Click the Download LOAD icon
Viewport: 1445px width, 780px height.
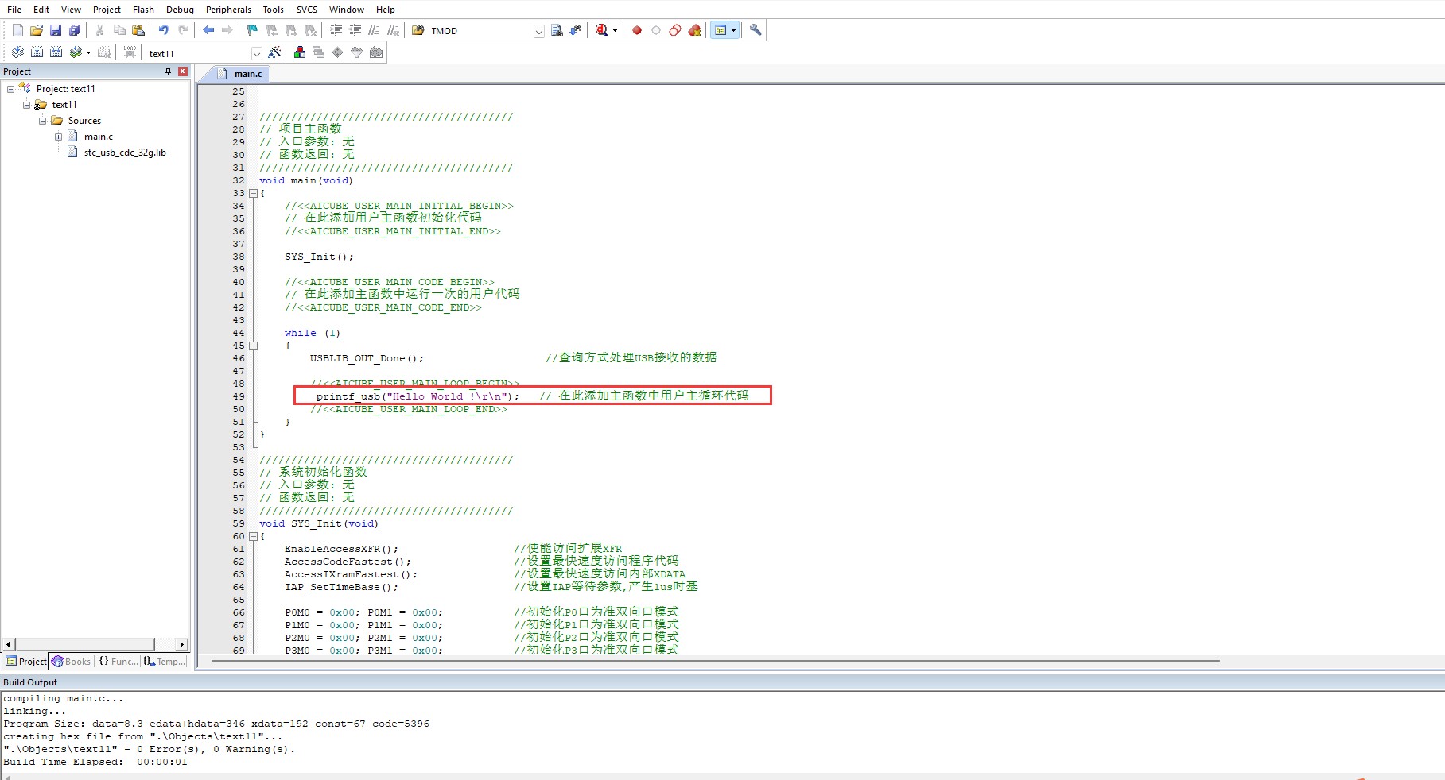pos(130,52)
